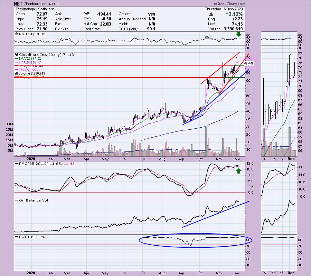Screen dimensions: 311x276
Task: Click the Last Size label
Action: point(92,29)
